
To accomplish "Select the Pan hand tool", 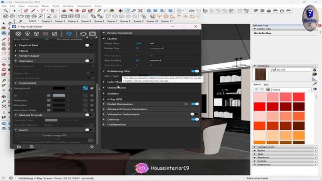I will coord(127,11).
